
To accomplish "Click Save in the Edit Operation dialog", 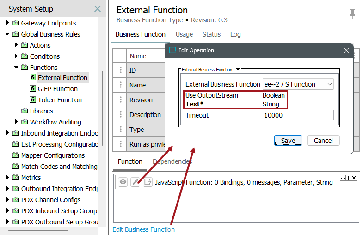I will pos(288,141).
